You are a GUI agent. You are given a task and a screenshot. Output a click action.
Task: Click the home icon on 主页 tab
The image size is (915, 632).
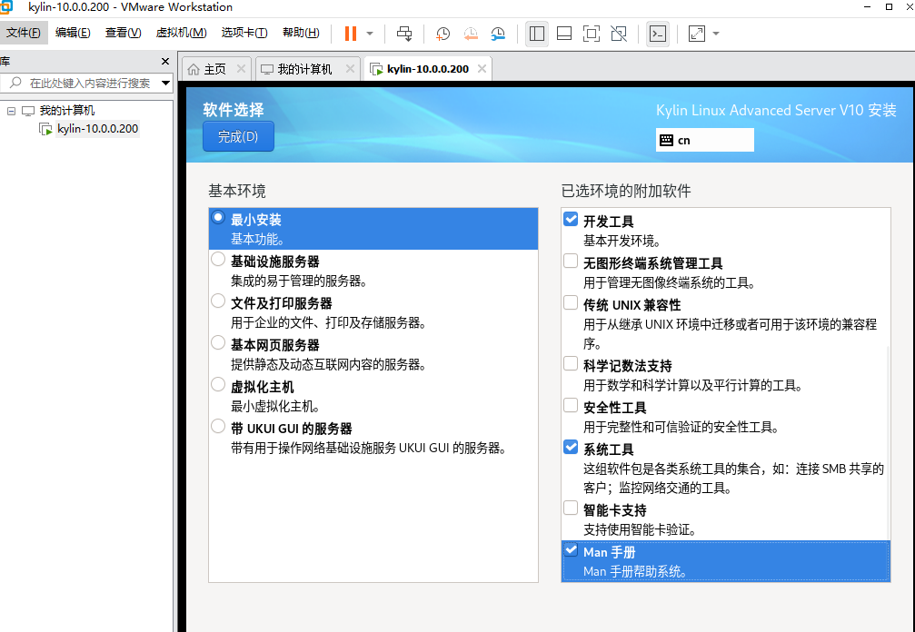pos(194,69)
